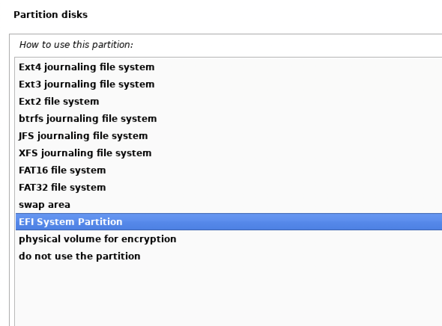Choose the swap area option

tap(44, 205)
